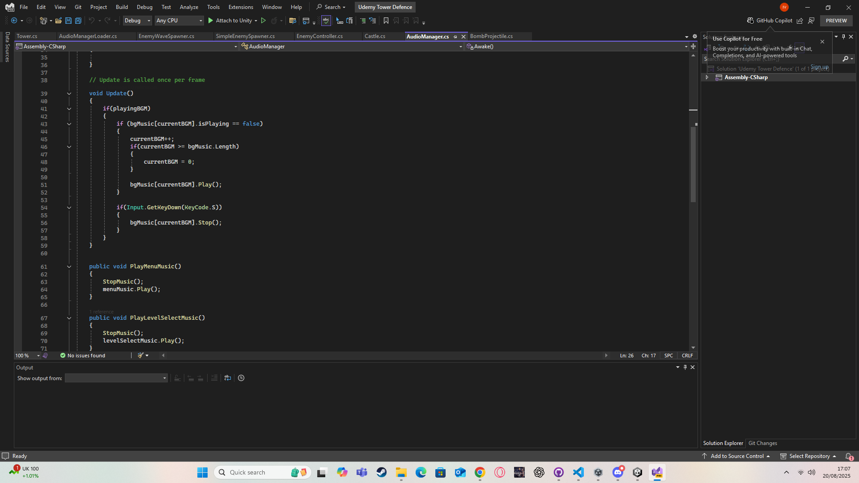Click the Save All icon
The height and width of the screenshot is (483, 859).
pyautogui.click(x=78, y=21)
